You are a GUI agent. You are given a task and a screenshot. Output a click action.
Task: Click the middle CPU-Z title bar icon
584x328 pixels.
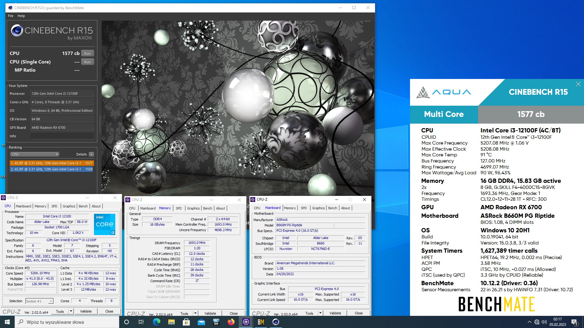coord(128,200)
